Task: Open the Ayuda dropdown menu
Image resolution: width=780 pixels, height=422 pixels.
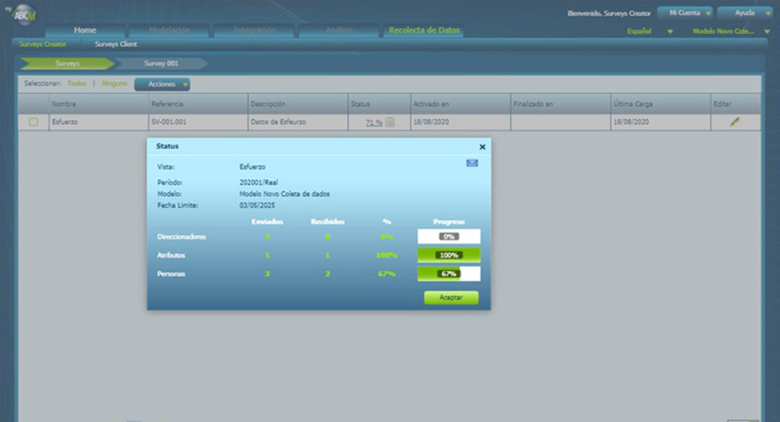Action: tap(748, 13)
